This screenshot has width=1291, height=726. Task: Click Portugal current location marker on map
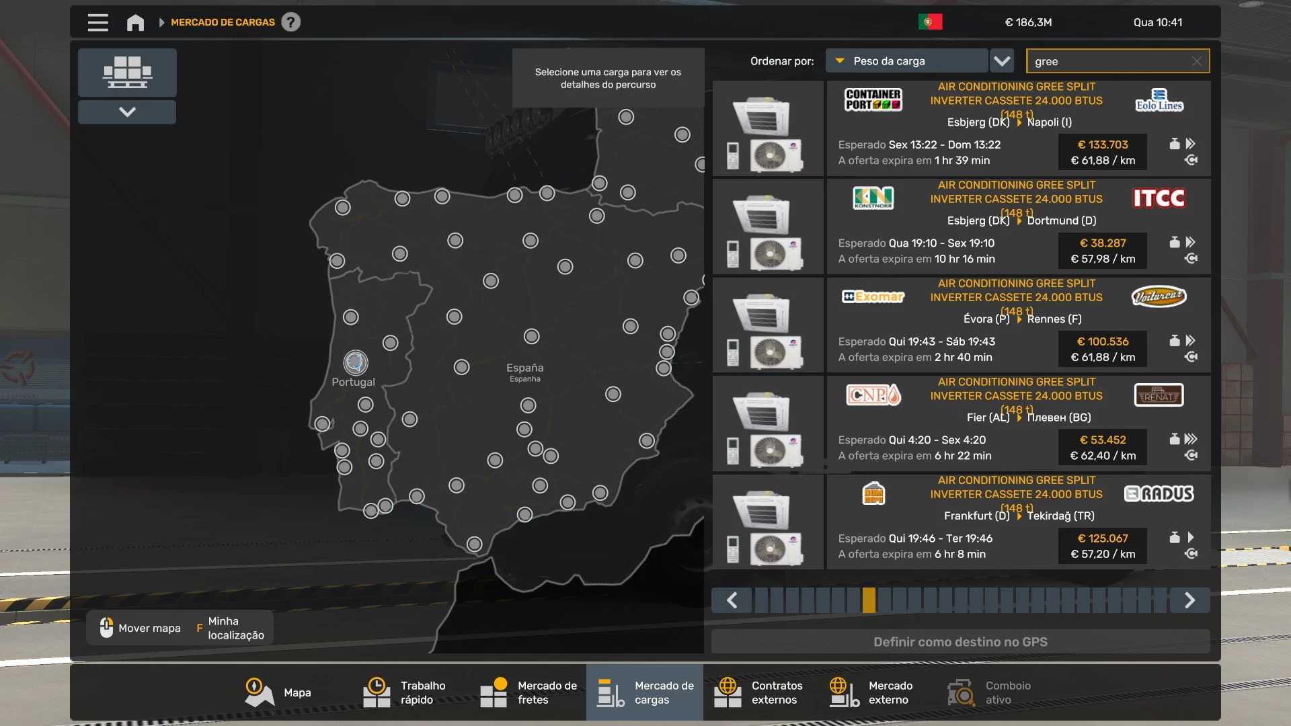[x=355, y=363]
